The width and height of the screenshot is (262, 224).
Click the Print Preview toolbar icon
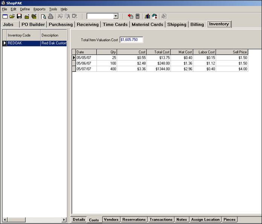[x=43, y=16]
